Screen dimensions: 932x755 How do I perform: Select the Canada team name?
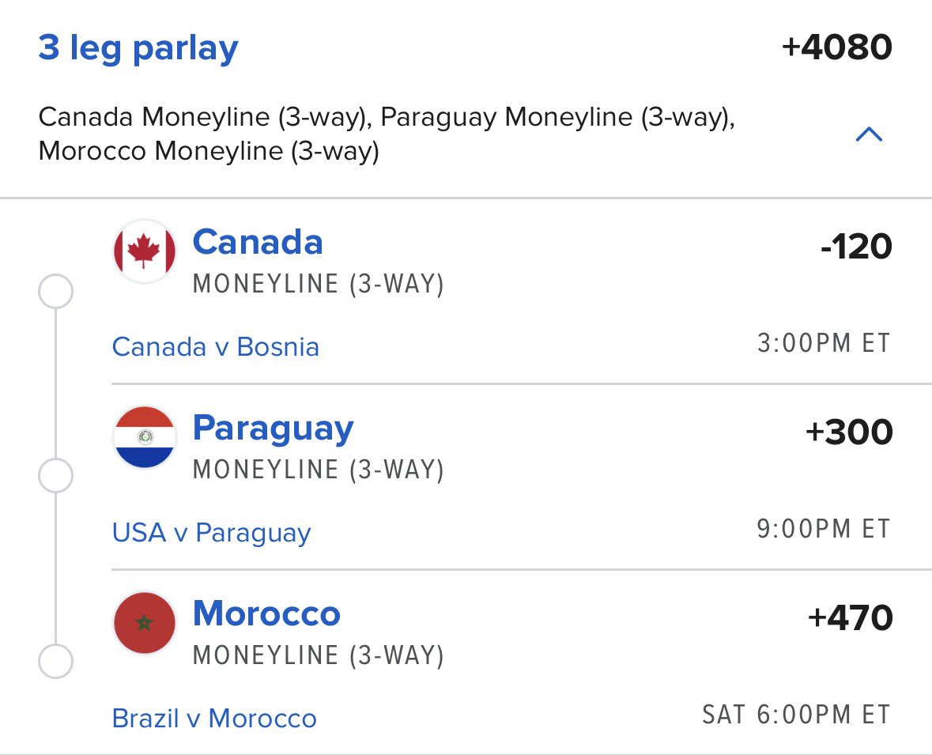click(258, 242)
